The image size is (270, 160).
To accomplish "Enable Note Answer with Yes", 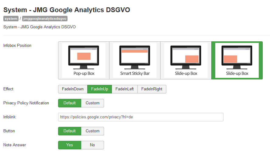I will coord(70,145).
